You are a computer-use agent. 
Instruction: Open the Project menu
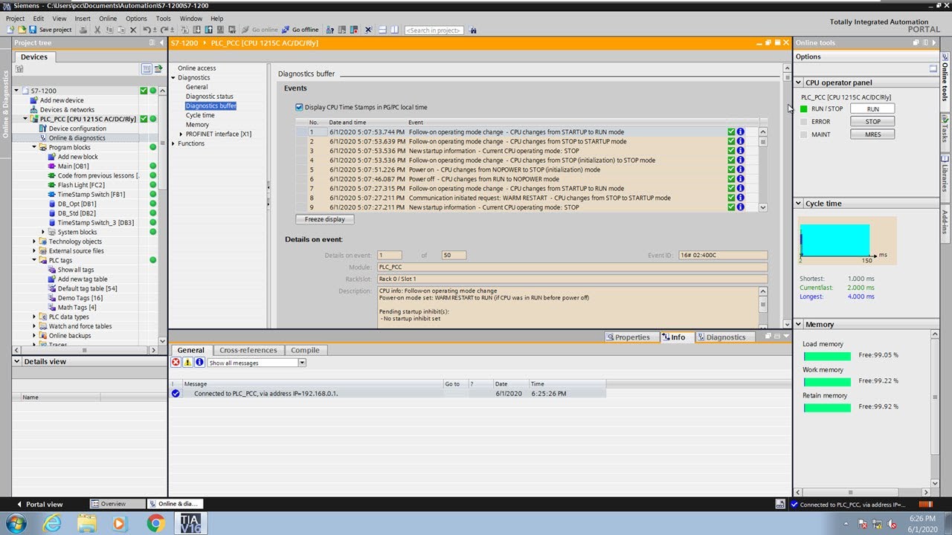point(15,19)
